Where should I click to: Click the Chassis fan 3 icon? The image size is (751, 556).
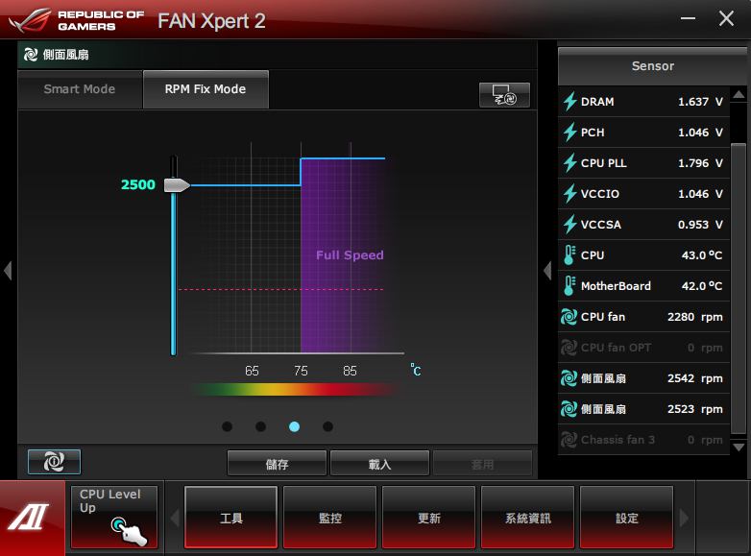pyautogui.click(x=569, y=440)
